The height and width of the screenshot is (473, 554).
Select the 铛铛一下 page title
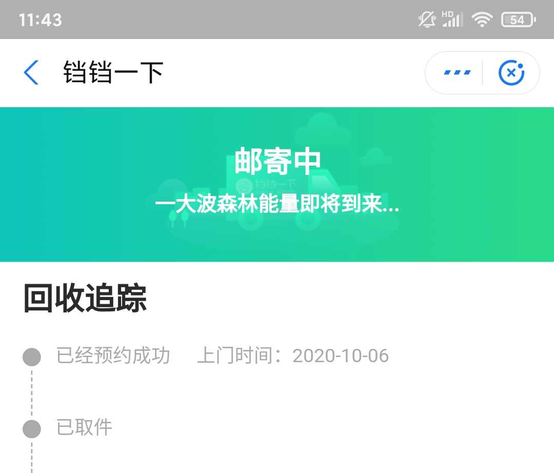[x=113, y=72]
